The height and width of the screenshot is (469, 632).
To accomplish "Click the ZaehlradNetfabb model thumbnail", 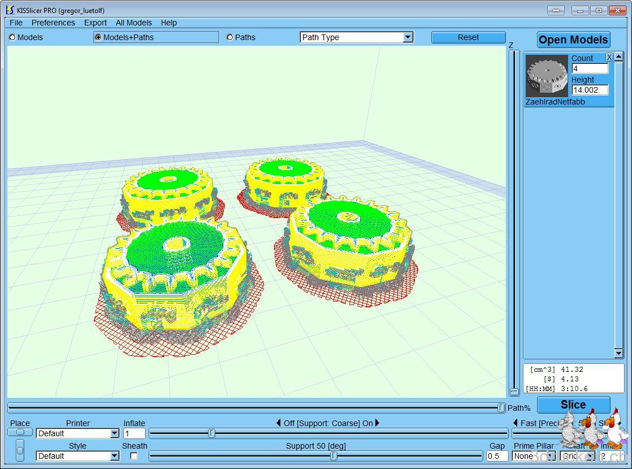I will pos(547,76).
